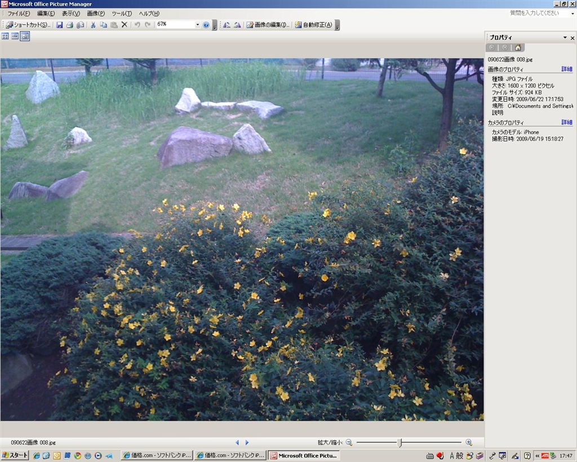Click the Delete X icon
577x462 pixels.
pyautogui.click(x=125, y=25)
